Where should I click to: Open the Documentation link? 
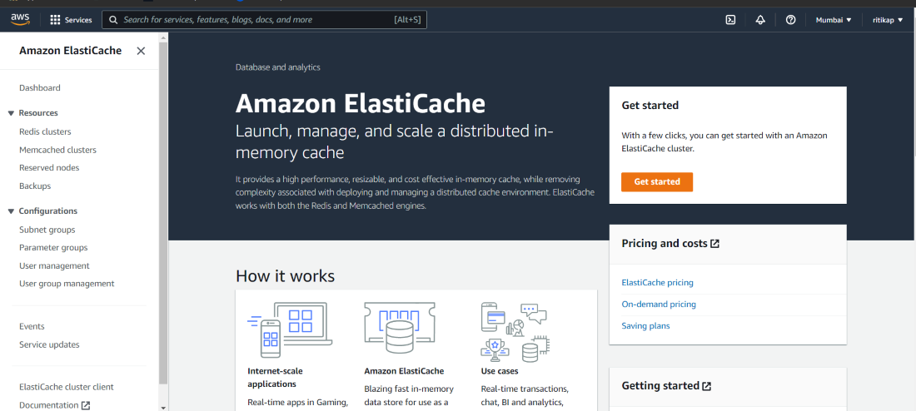[x=48, y=405]
